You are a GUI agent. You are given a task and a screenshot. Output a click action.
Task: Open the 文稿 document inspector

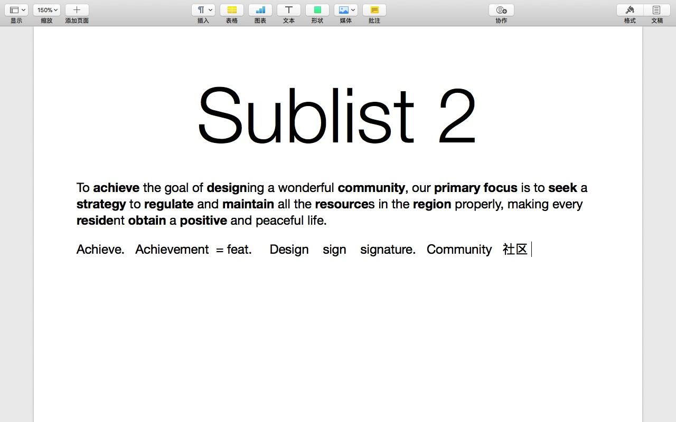656,10
